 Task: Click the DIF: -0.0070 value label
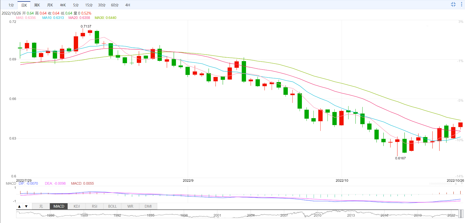click(x=28, y=183)
